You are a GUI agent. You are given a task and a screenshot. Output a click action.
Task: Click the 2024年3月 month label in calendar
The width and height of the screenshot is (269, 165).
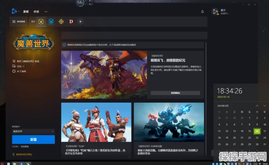coord(223,106)
